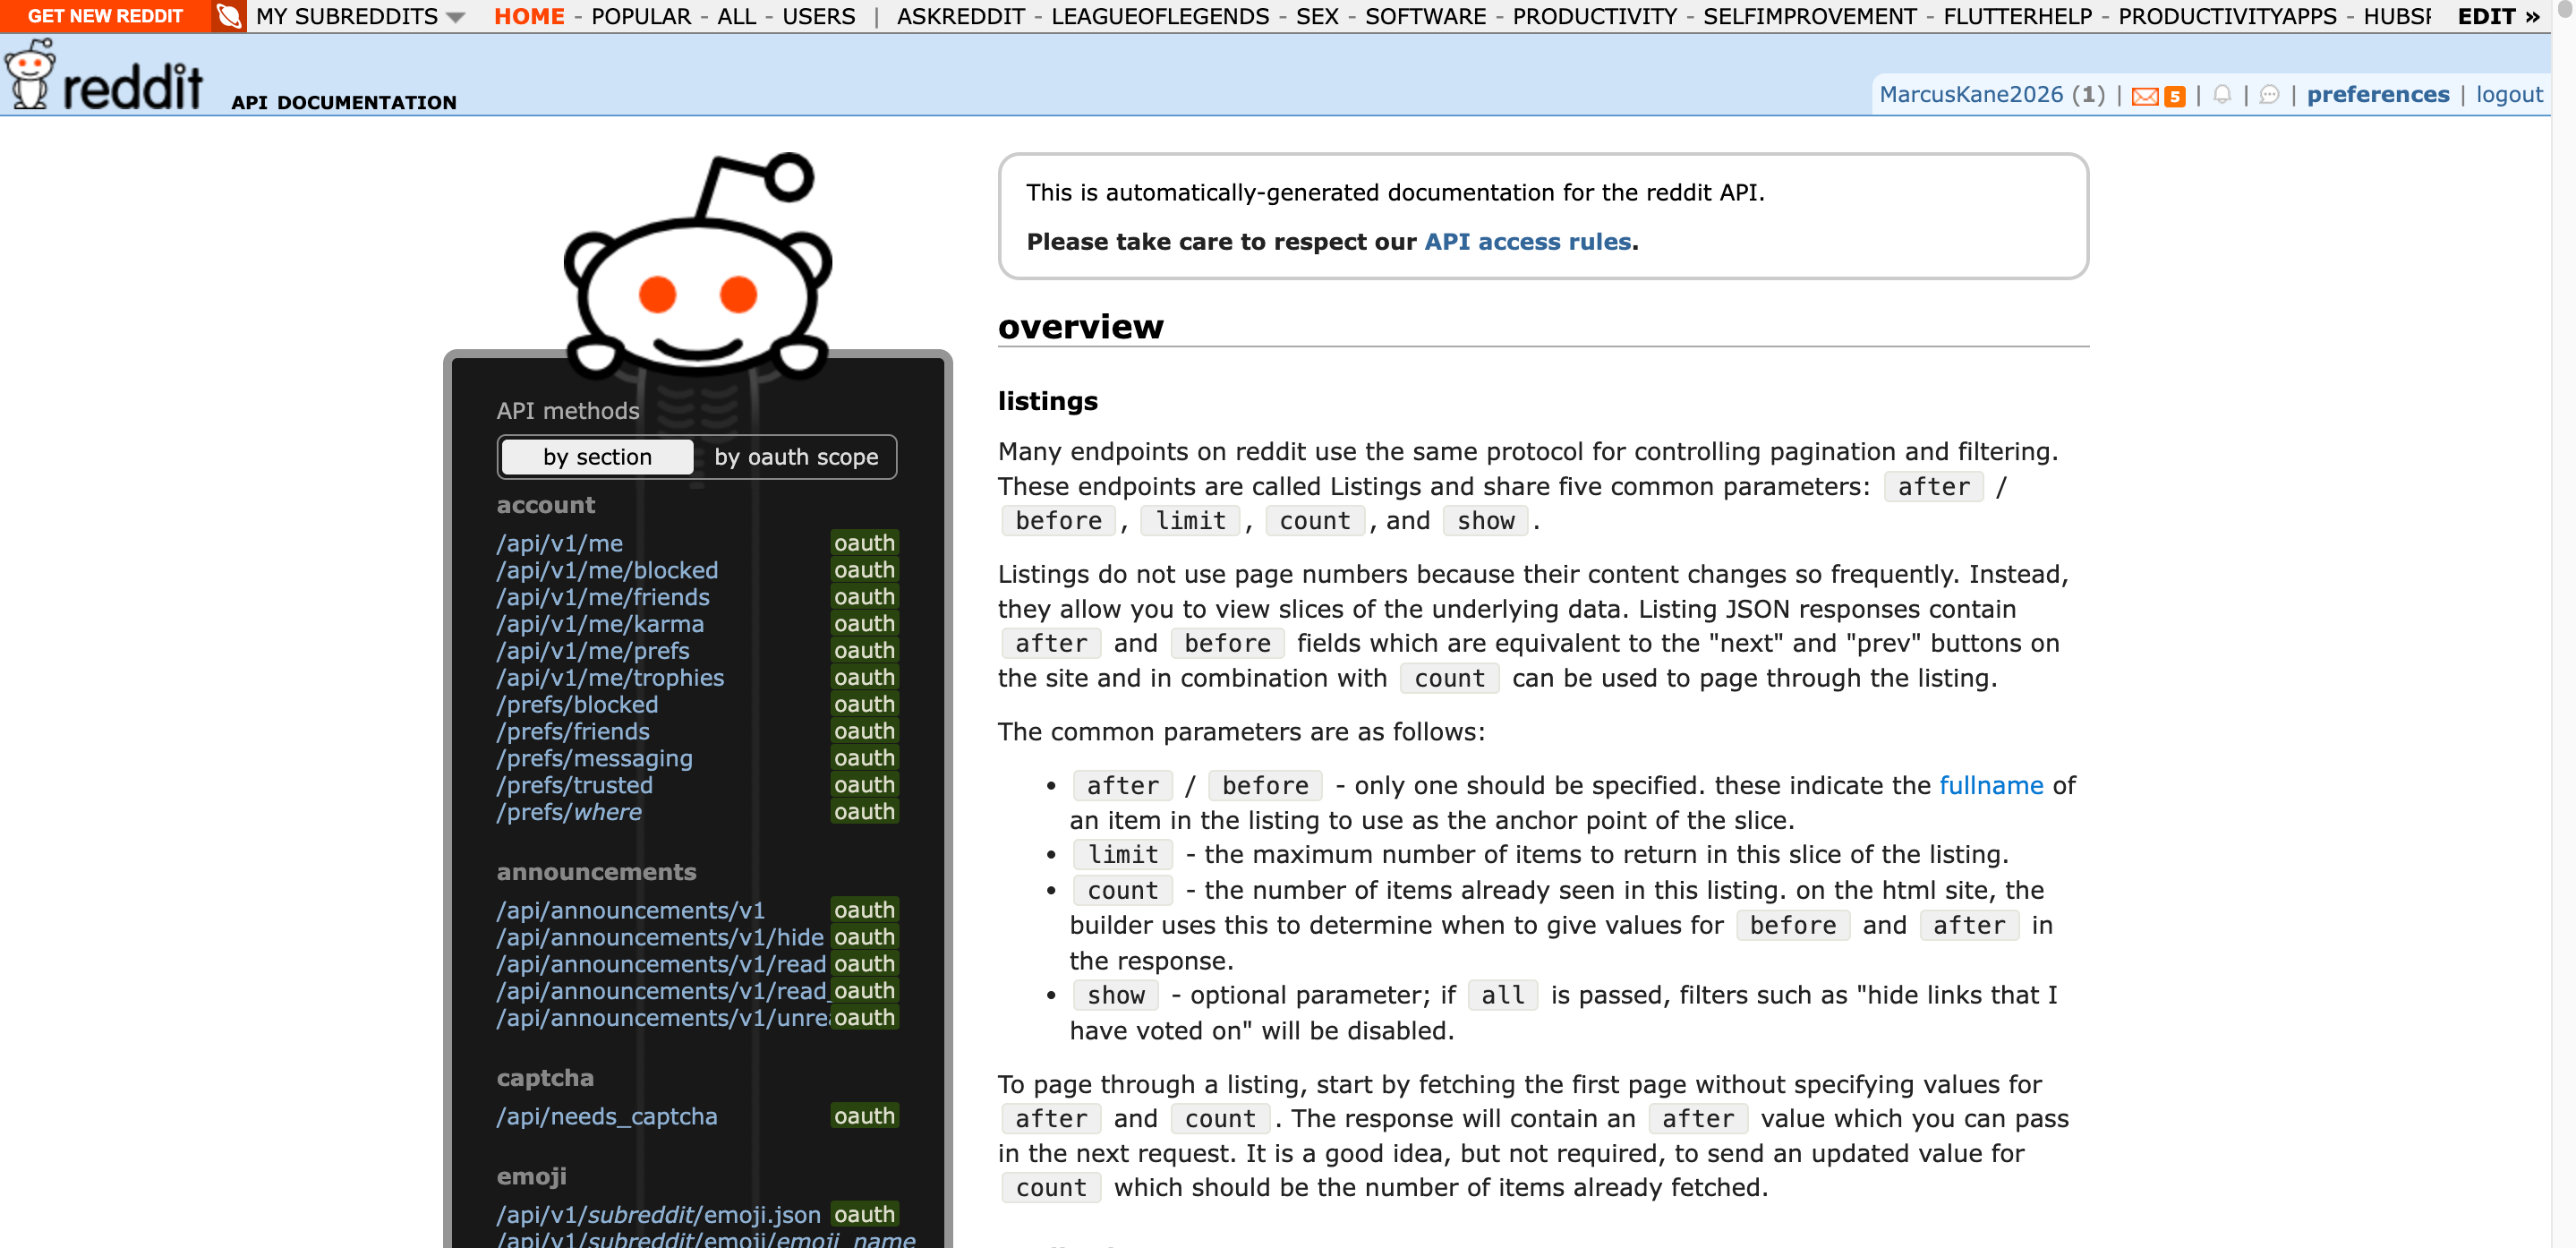Open the fullname link in parameters list
This screenshot has width=2576, height=1248.
1991,786
